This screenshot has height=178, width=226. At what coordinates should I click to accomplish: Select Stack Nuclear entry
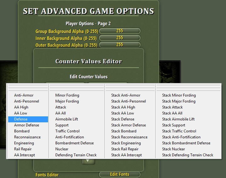point(188,149)
